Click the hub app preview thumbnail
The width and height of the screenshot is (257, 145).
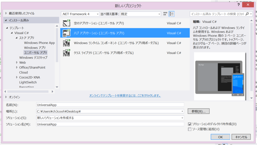(220, 77)
